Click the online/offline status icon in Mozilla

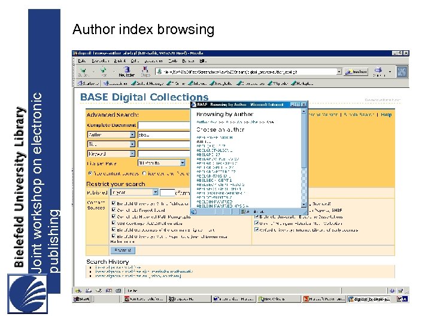coord(392,291)
